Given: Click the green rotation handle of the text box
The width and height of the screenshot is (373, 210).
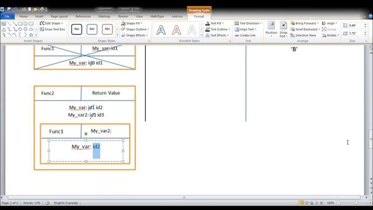Looking at the screenshot, I should (86, 134).
